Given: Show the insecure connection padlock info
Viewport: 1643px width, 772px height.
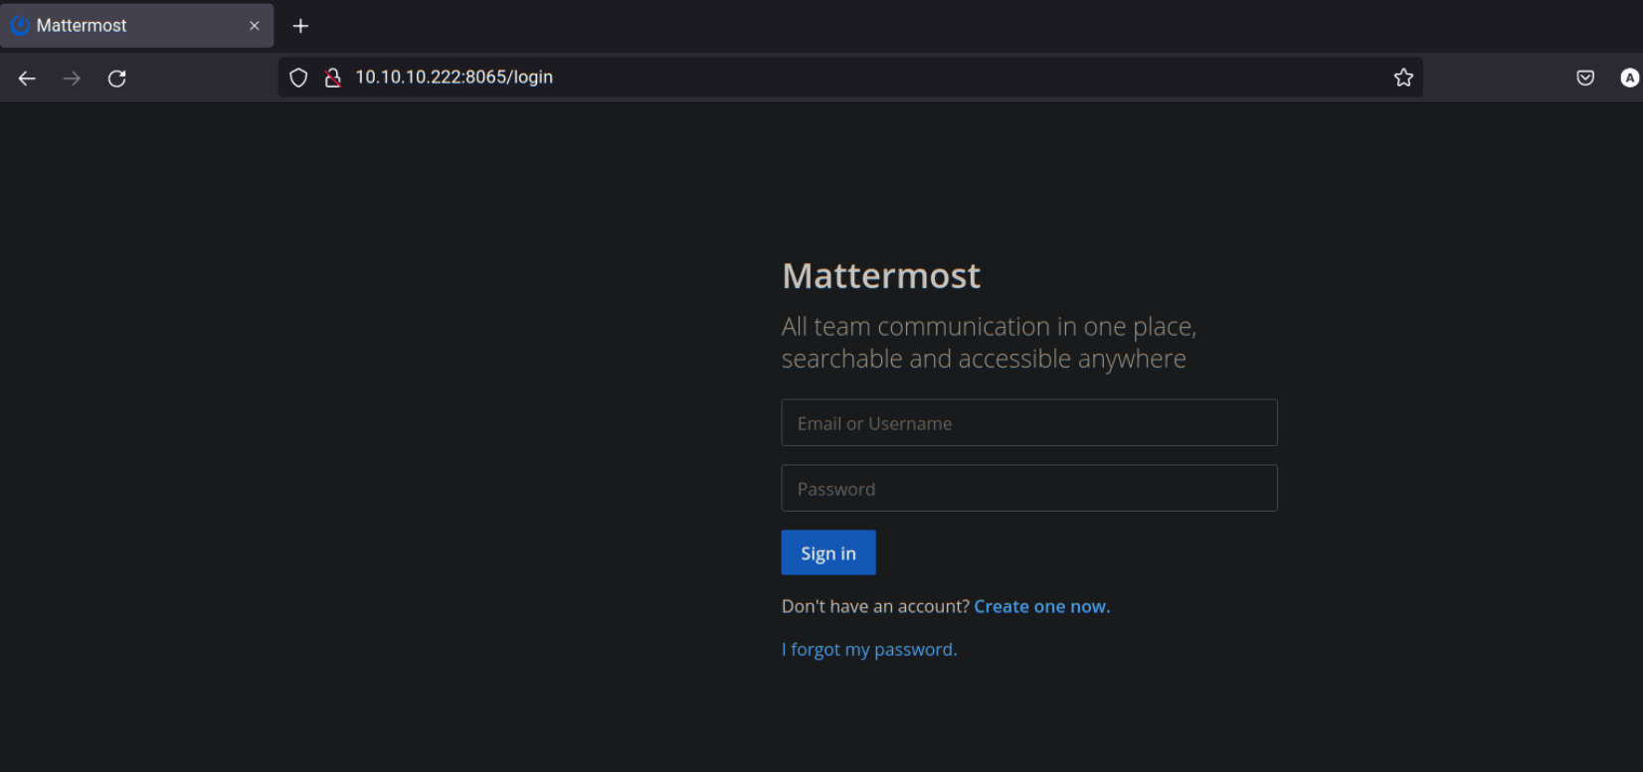Looking at the screenshot, I should tap(333, 77).
